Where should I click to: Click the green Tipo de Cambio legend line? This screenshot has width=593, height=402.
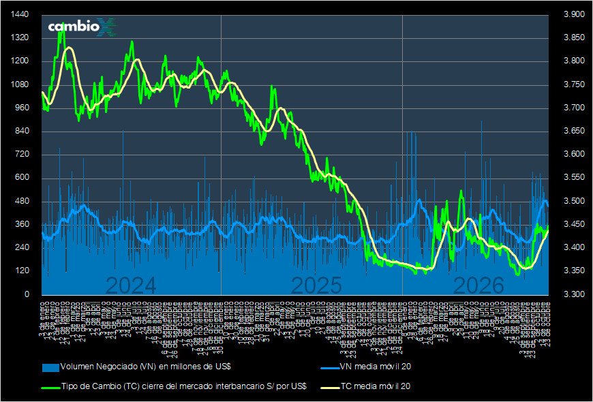[50, 387]
